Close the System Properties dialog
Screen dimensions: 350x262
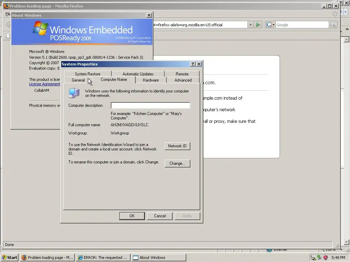[x=199, y=64]
